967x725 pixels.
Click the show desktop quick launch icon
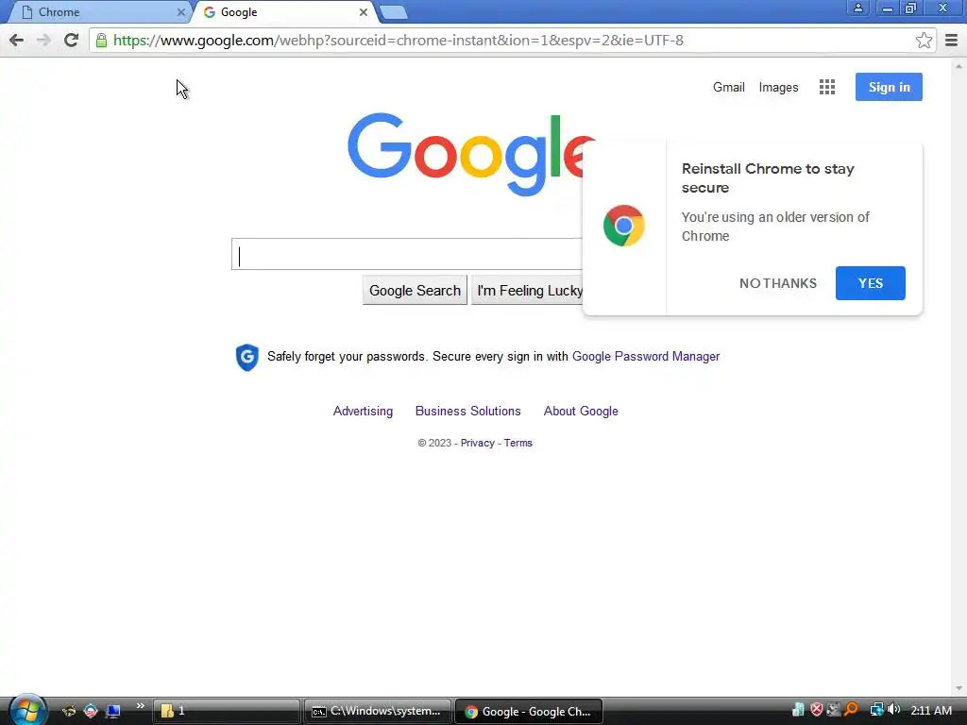click(113, 712)
